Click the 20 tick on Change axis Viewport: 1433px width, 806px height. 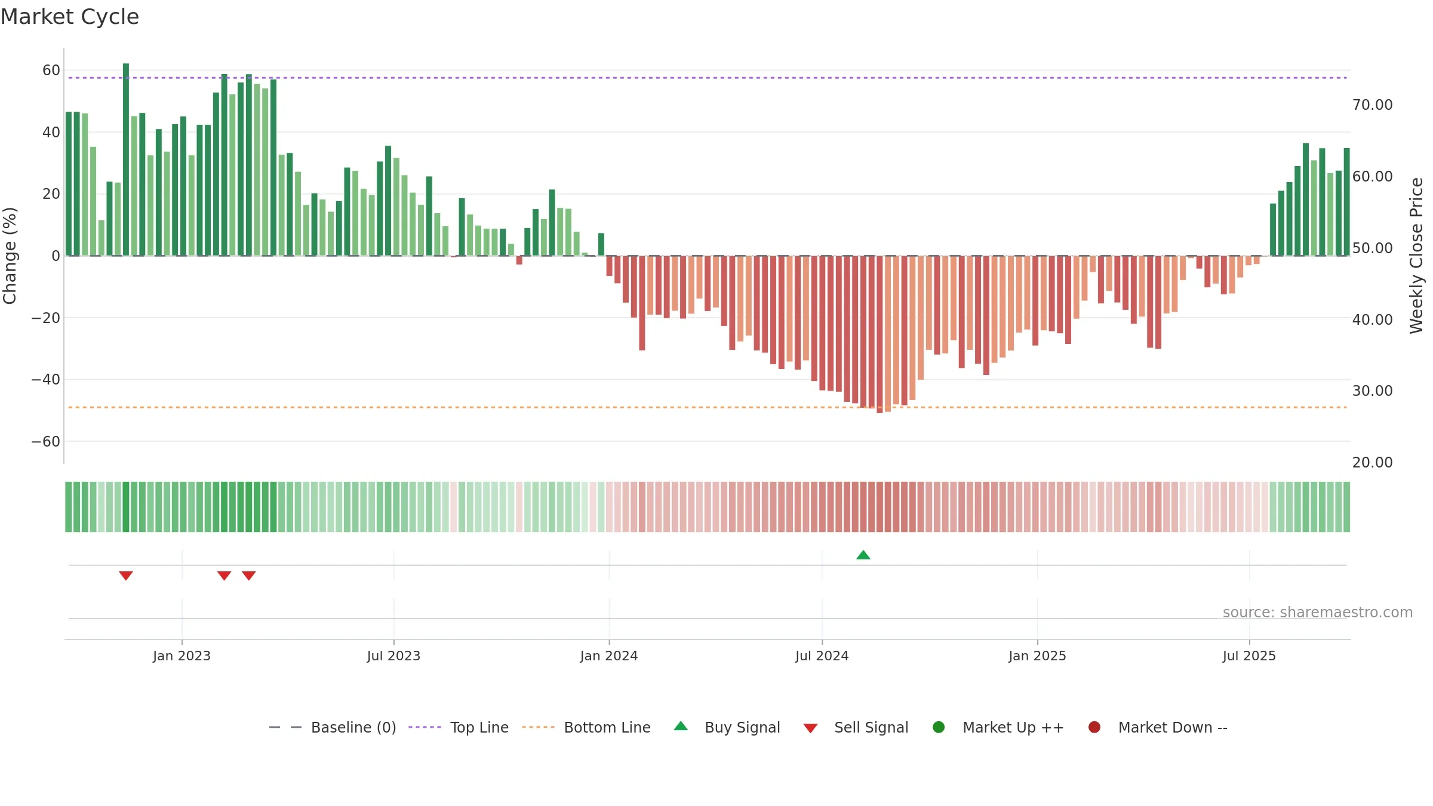[51, 194]
